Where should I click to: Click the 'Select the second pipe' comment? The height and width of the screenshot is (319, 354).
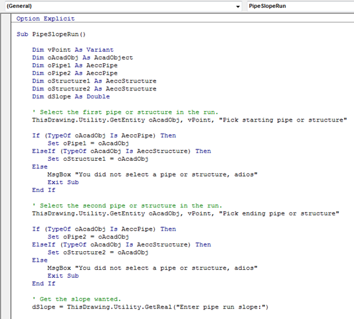(127, 206)
